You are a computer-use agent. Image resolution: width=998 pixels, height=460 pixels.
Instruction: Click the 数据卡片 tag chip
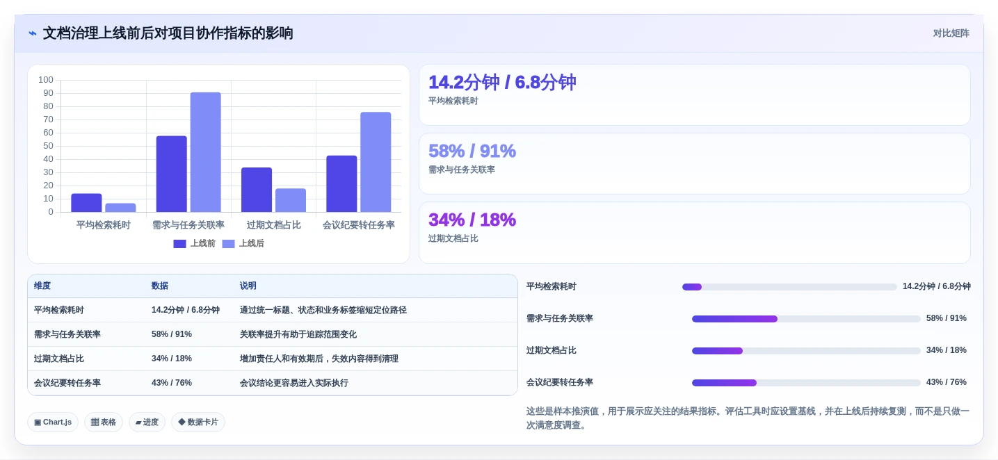[198, 422]
